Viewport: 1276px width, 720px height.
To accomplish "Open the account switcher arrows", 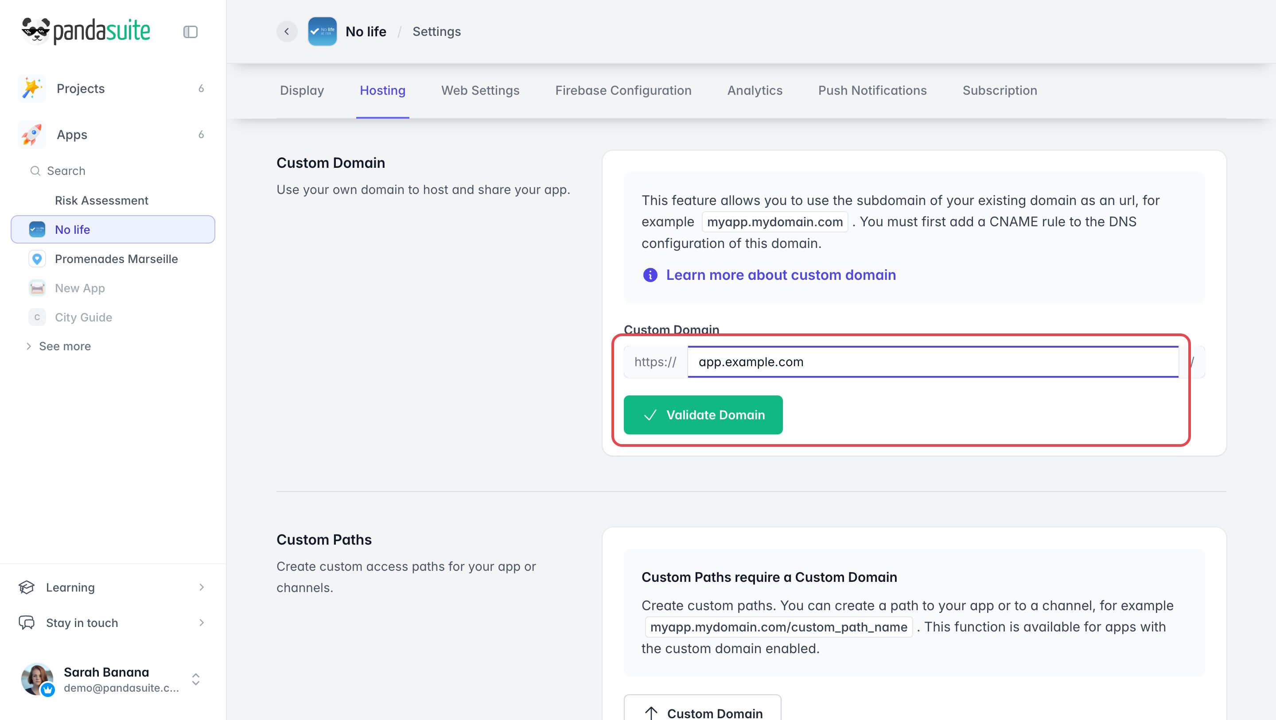I will (x=196, y=679).
